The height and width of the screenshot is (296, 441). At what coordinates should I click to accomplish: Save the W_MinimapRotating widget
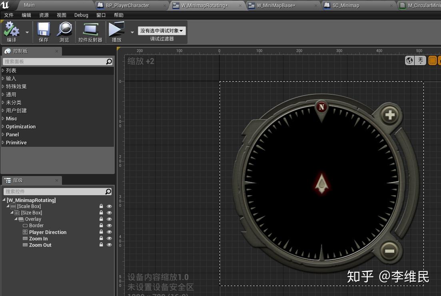pyautogui.click(x=43, y=32)
